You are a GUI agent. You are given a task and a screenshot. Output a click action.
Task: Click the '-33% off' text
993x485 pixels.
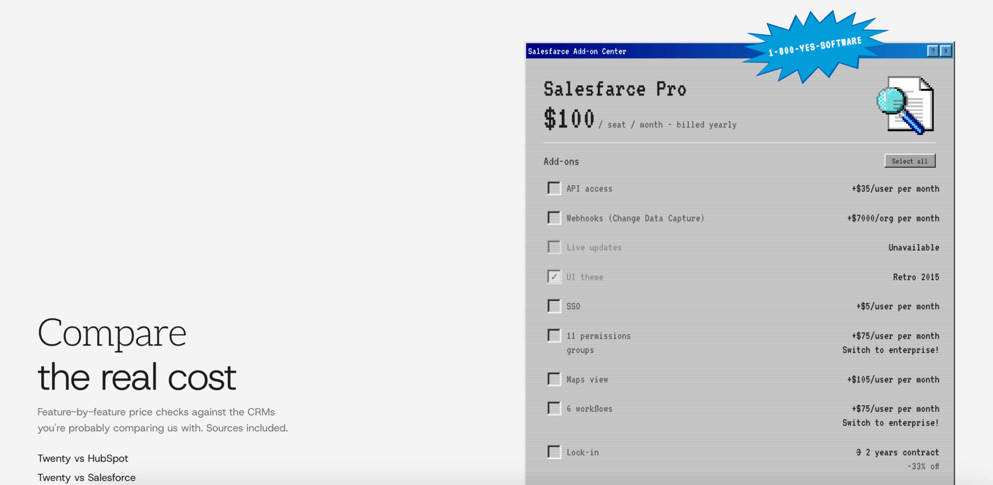pos(923,467)
